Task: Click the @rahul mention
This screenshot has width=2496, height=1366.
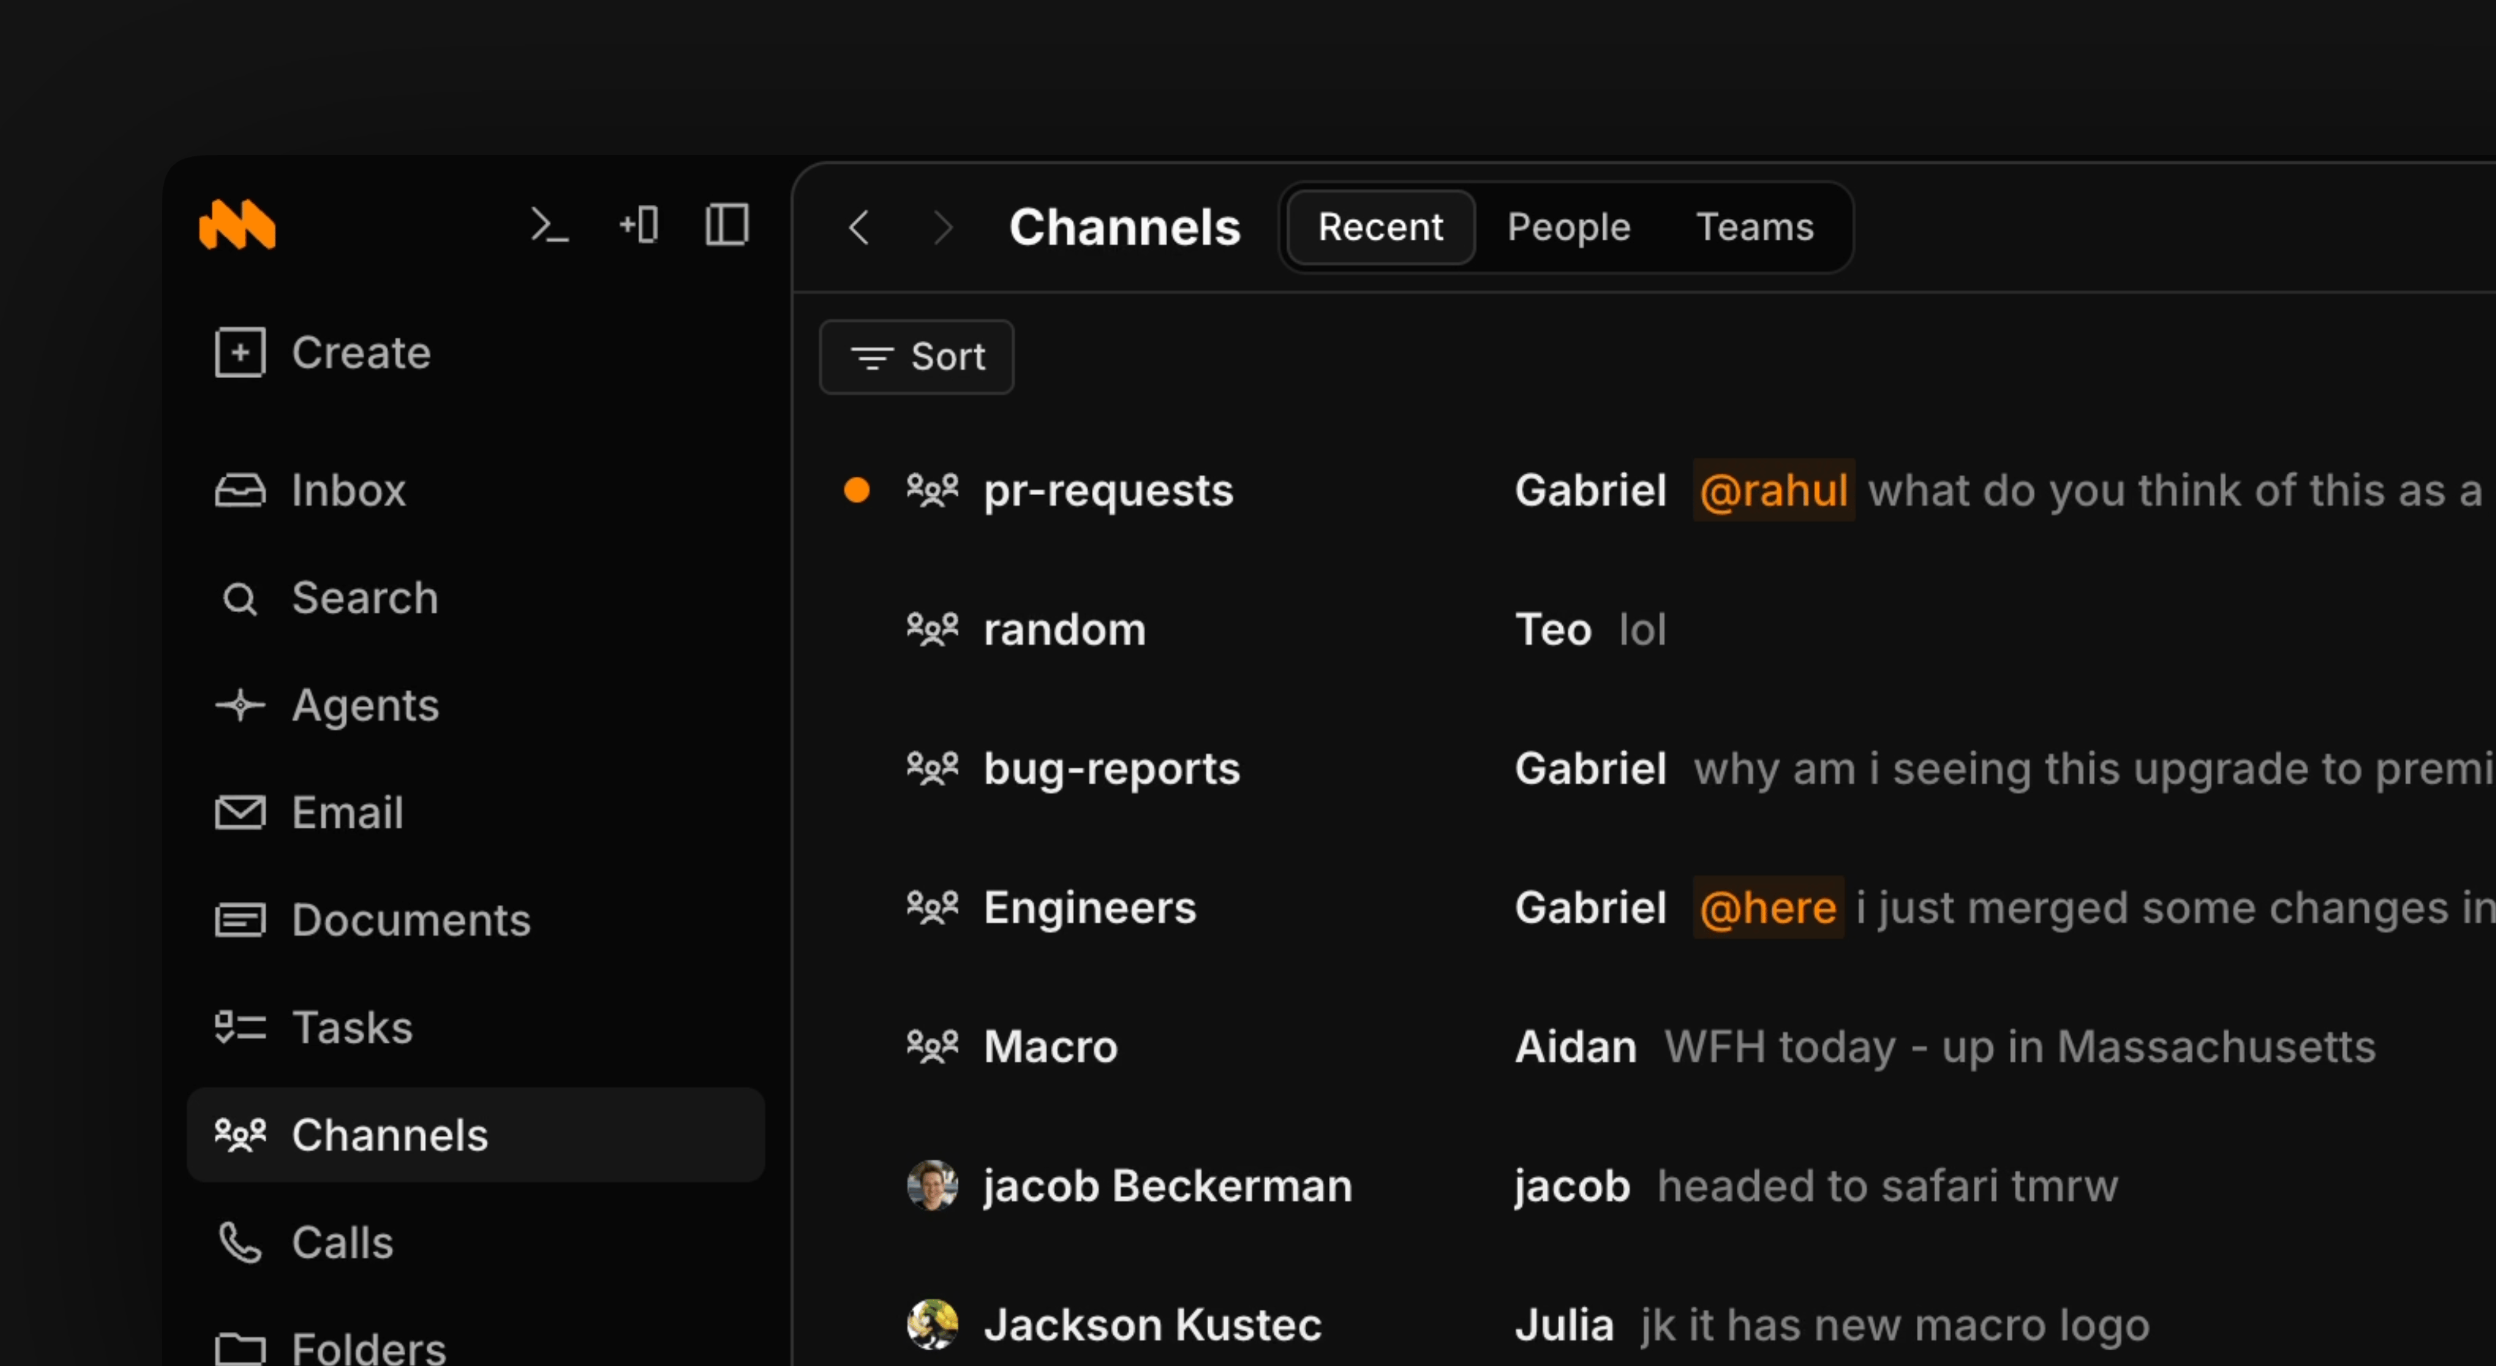Action: coord(1773,491)
